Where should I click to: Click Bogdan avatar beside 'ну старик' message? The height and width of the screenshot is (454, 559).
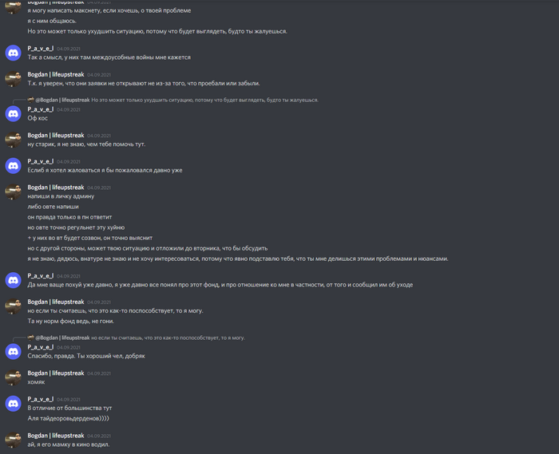(x=14, y=140)
